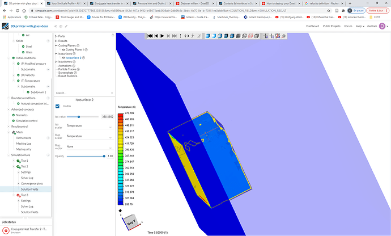Play the result animation
391x236 pixels.
162,36
